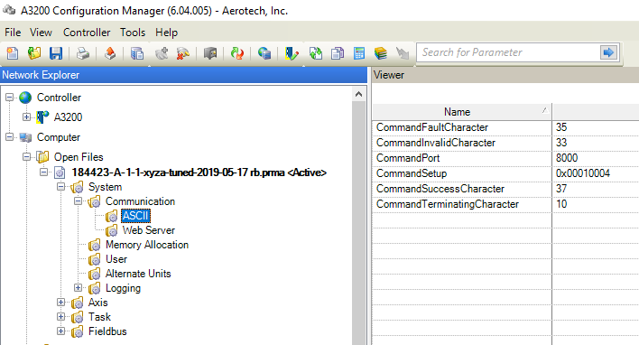
Task: Open the Help menu
Action: [x=166, y=33]
